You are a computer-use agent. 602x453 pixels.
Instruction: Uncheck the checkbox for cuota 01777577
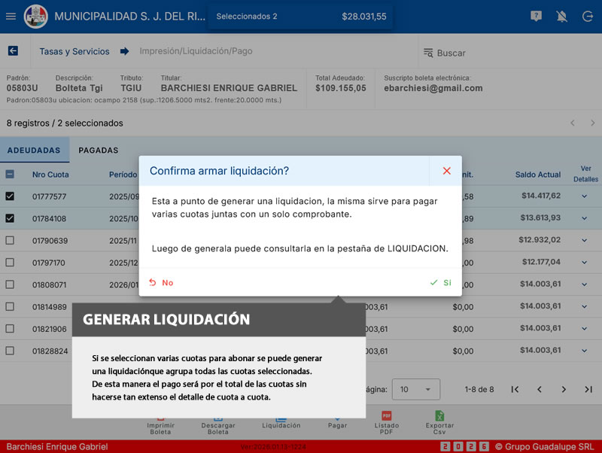pyautogui.click(x=10, y=196)
